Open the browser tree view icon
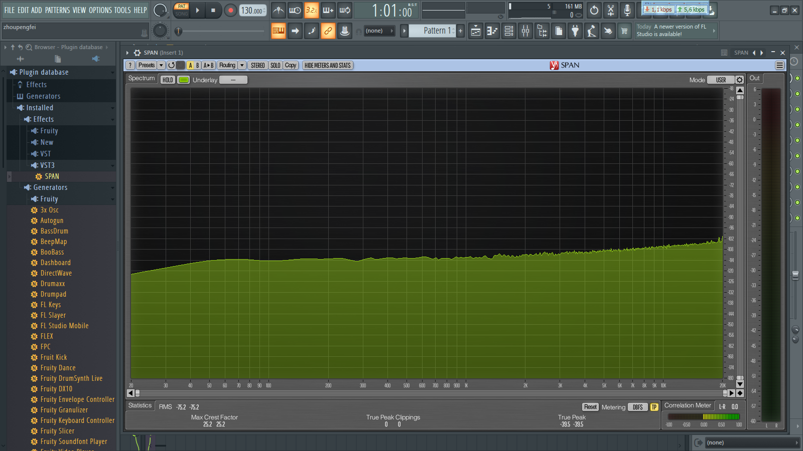Screen dimensions: 803x451 (x=542, y=31)
